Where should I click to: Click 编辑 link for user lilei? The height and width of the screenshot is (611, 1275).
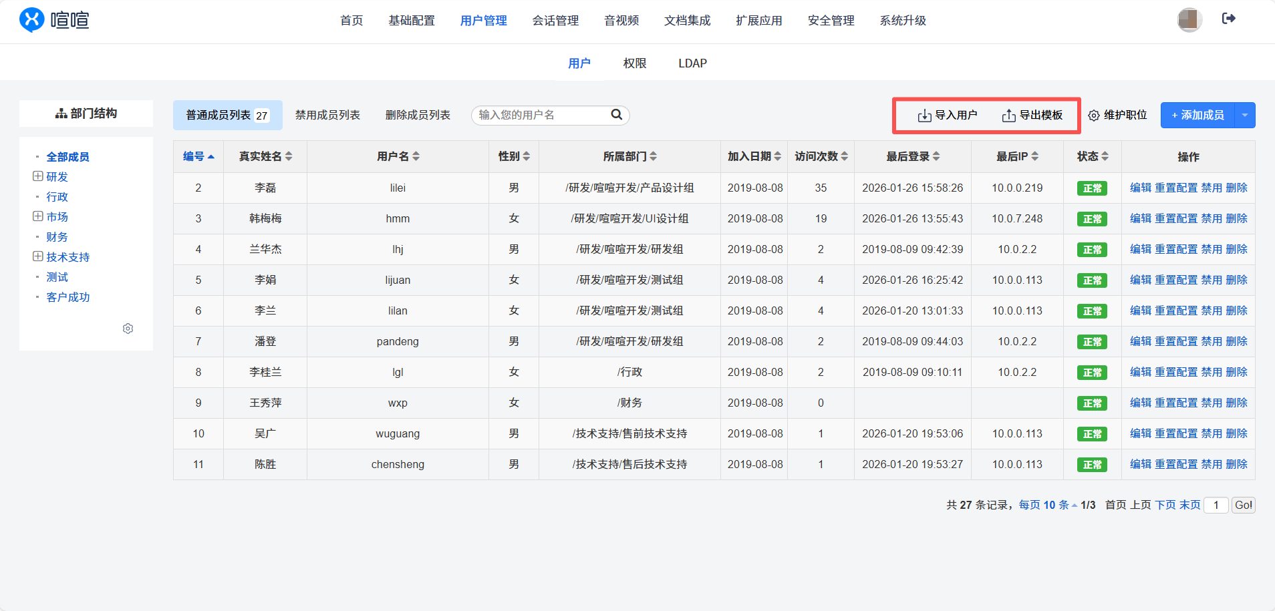click(1140, 188)
